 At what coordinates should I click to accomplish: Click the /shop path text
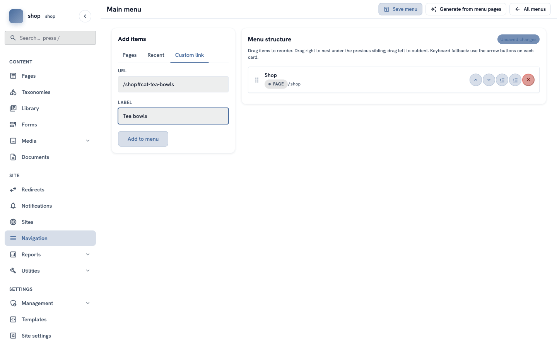point(294,84)
